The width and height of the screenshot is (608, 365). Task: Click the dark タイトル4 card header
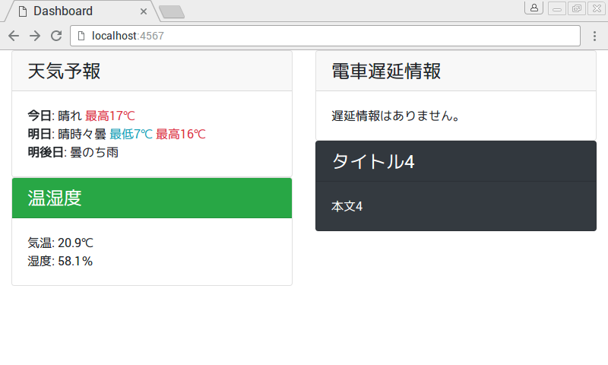[456, 161]
